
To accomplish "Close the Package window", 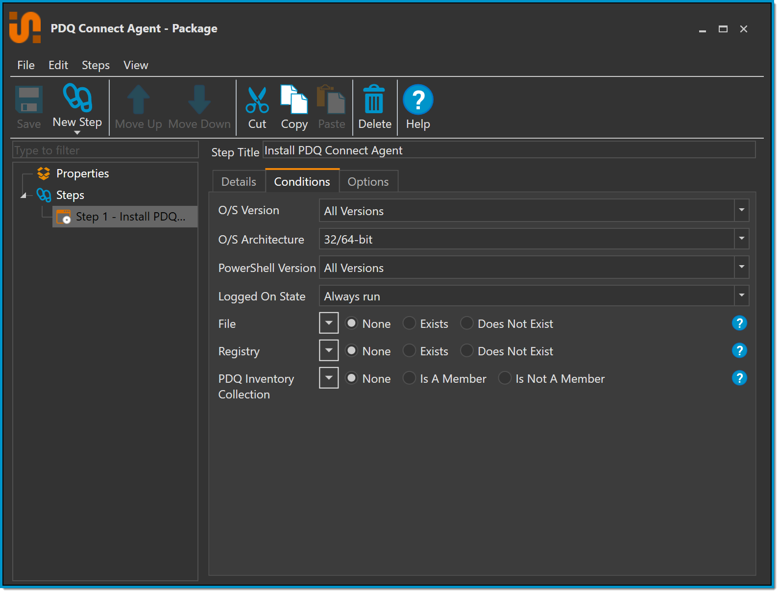I will pyautogui.click(x=744, y=29).
